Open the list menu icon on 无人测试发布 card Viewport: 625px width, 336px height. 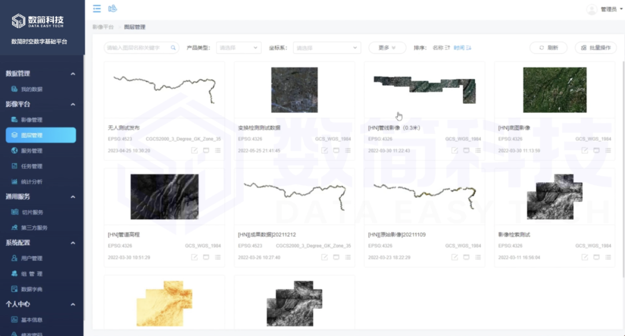click(x=218, y=150)
